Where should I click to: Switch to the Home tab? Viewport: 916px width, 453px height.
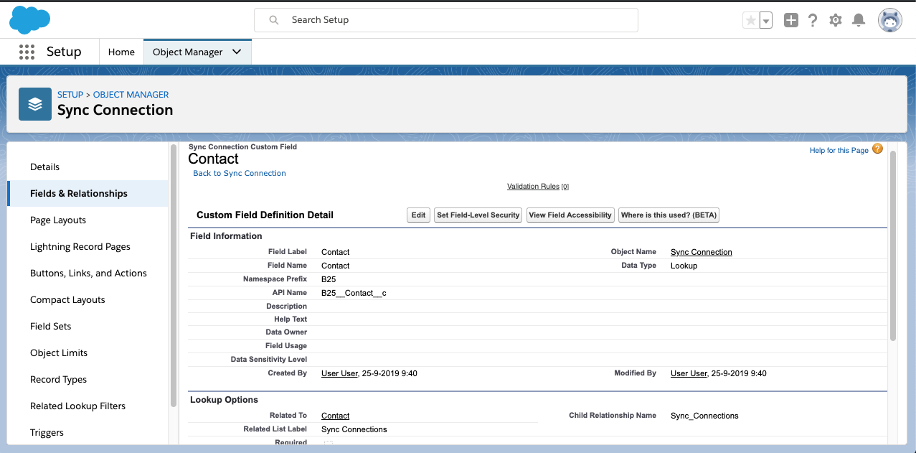[121, 52]
